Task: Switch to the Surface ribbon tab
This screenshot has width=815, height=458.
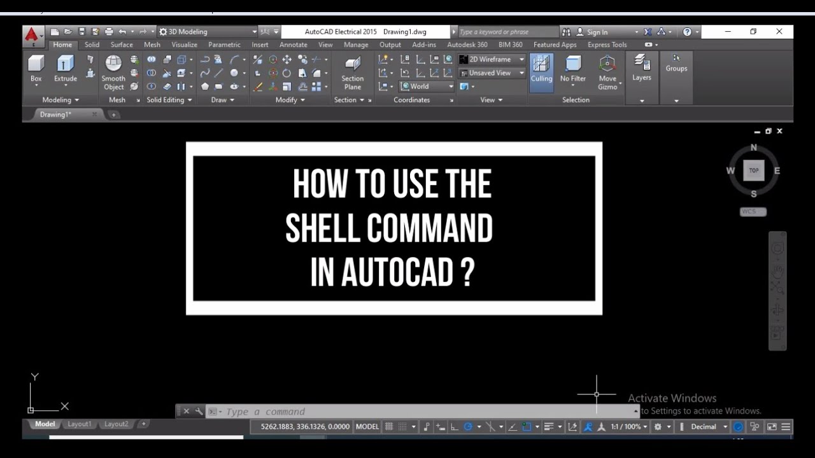Action: coord(122,45)
